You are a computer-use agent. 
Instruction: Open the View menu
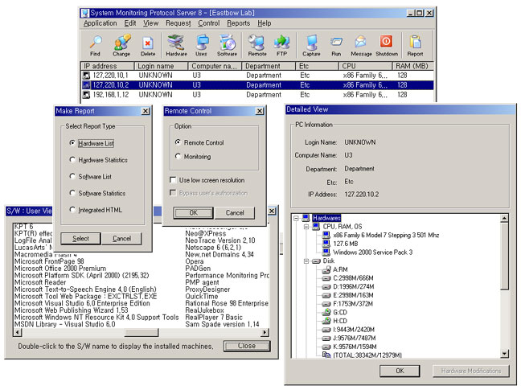pos(151,23)
